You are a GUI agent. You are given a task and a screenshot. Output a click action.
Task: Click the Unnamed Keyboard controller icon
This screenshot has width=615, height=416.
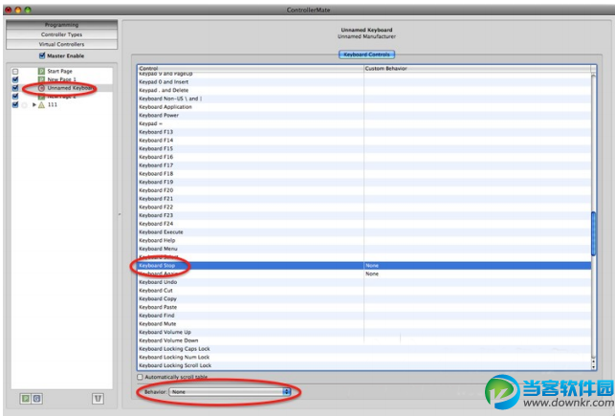coord(41,88)
